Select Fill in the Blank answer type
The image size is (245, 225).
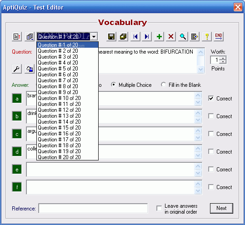[x=164, y=85]
